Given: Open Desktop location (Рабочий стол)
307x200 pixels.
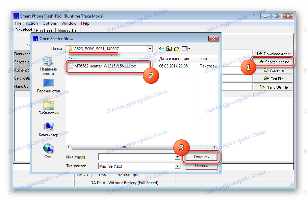Looking at the screenshot, I should (48, 86).
